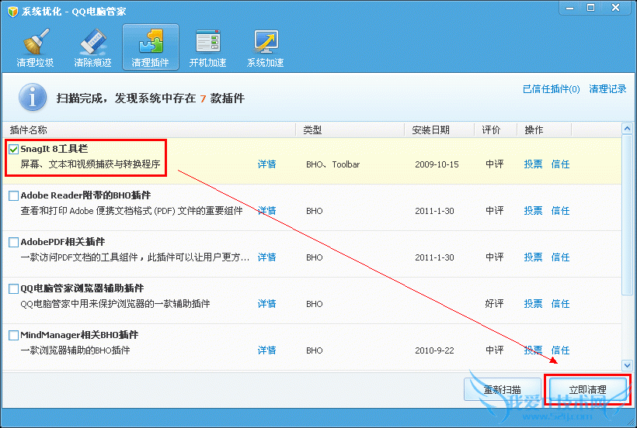Check the AdobePDF相关插件 checkbox
637x428 pixels.
[13, 243]
